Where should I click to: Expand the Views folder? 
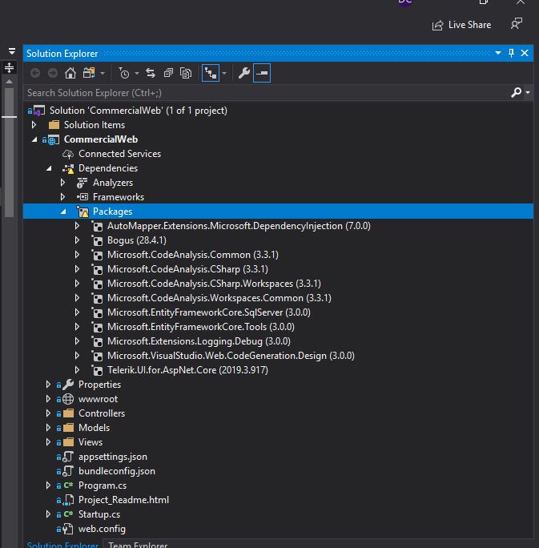(48, 442)
